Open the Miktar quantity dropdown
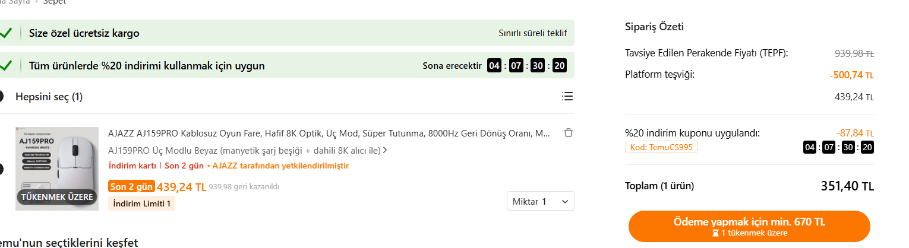 (540, 202)
